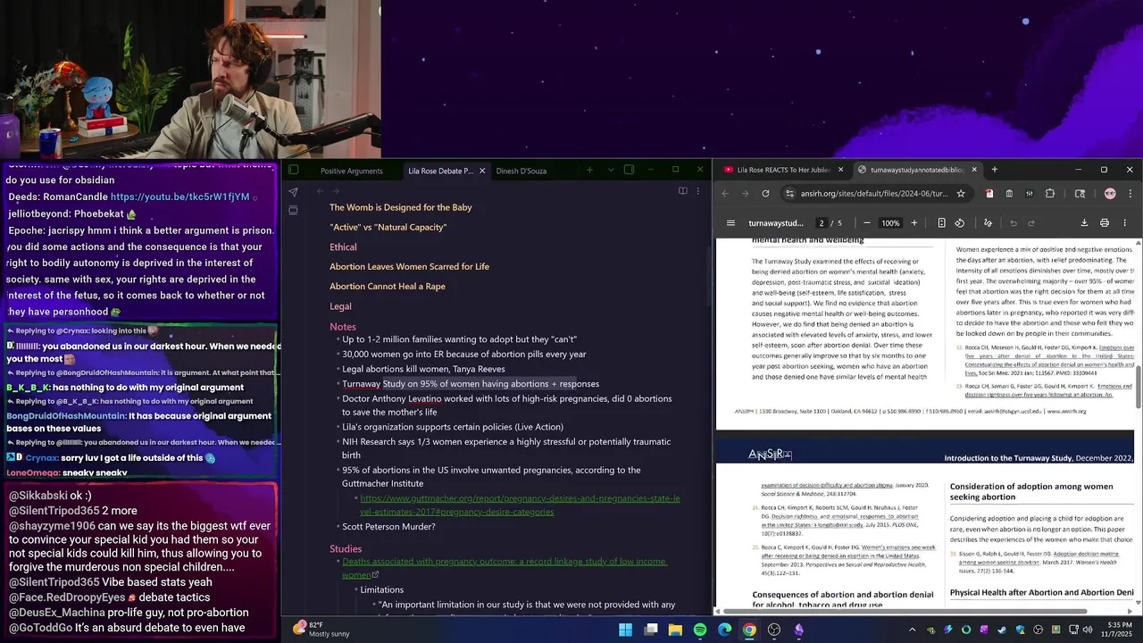Download the PDF file

(1084, 222)
